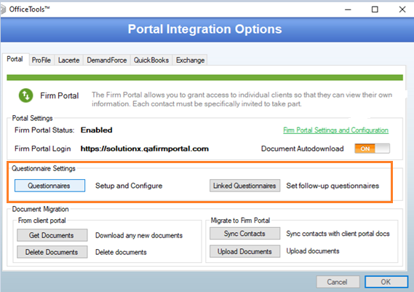Open the Exchange tab
Image resolution: width=414 pixels, height=292 pixels.
point(190,60)
